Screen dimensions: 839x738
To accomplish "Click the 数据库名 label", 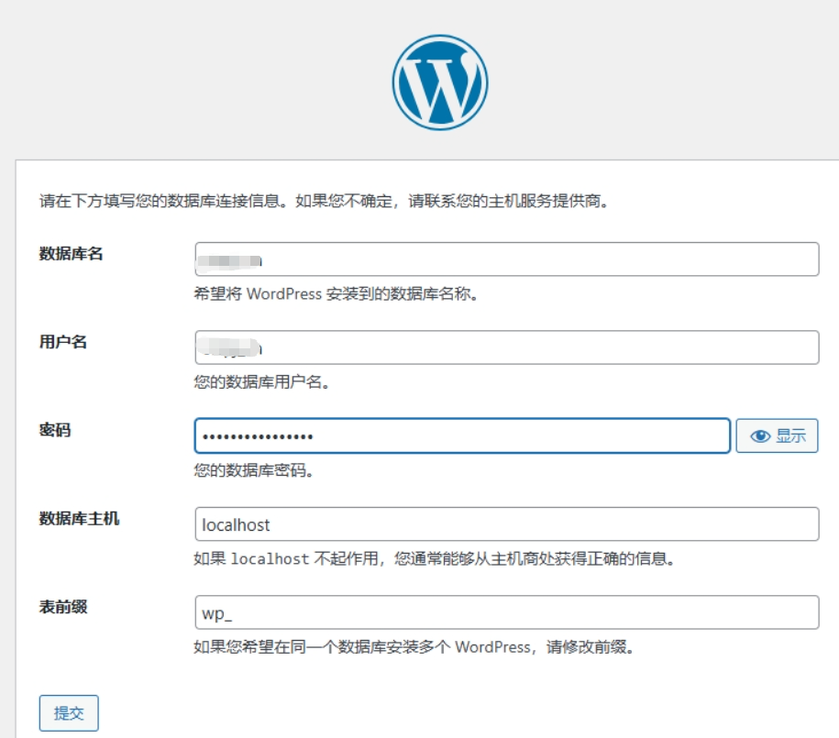I will [x=72, y=254].
